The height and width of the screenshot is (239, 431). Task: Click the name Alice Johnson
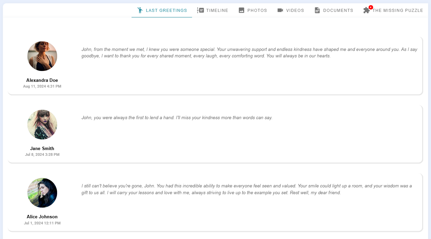(x=42, y=217)
